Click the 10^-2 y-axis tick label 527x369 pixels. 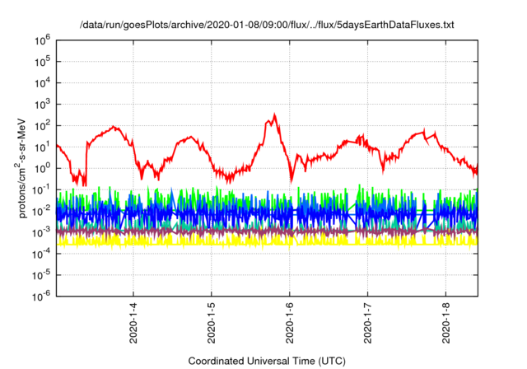pos(41,211)
